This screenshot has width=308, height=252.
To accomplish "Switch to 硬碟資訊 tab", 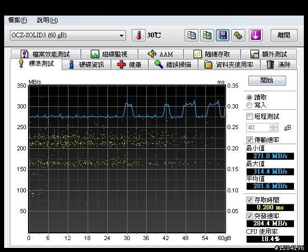I will click(x=87, y=65).
